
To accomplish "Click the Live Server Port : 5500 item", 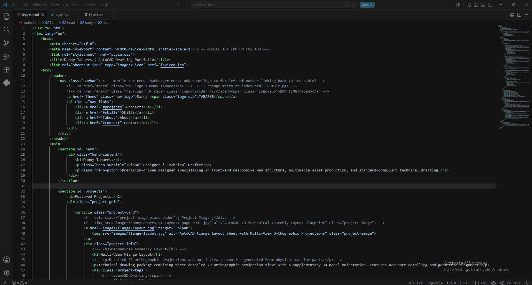I will (511, 283).
